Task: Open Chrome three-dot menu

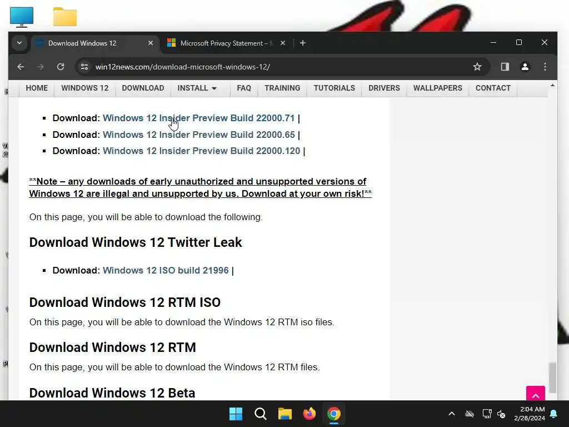Action: (x=545, y=67)
